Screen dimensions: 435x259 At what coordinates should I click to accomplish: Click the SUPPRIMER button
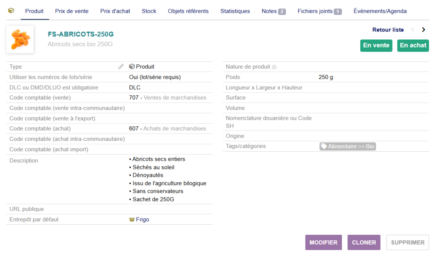pos(407,242)
